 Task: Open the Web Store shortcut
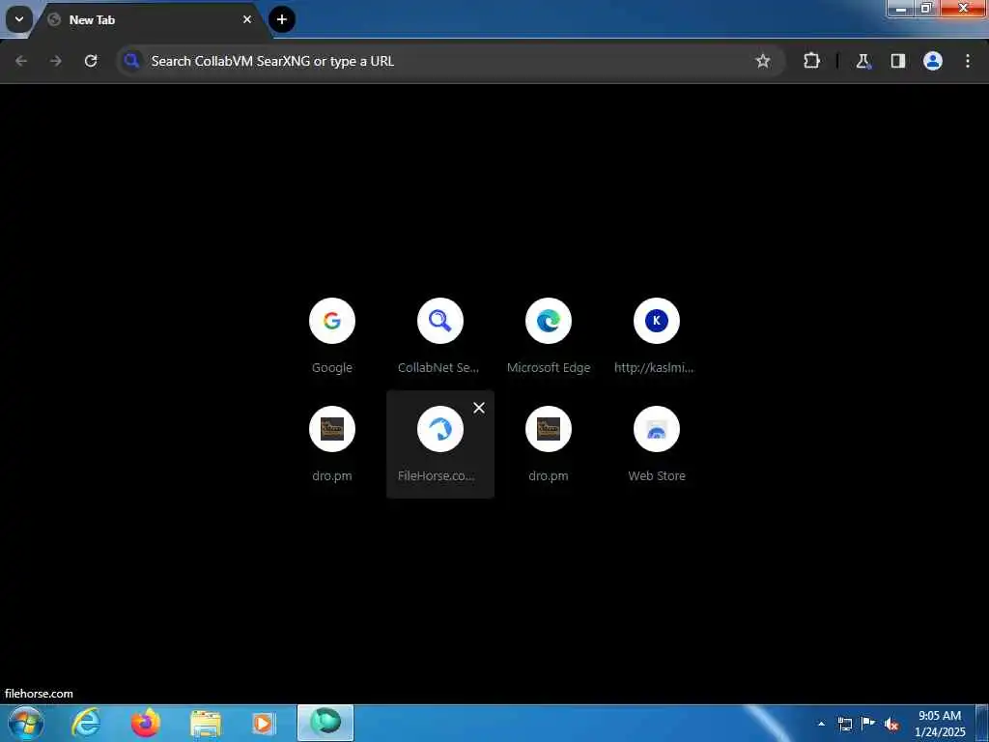tap(656, 444)
